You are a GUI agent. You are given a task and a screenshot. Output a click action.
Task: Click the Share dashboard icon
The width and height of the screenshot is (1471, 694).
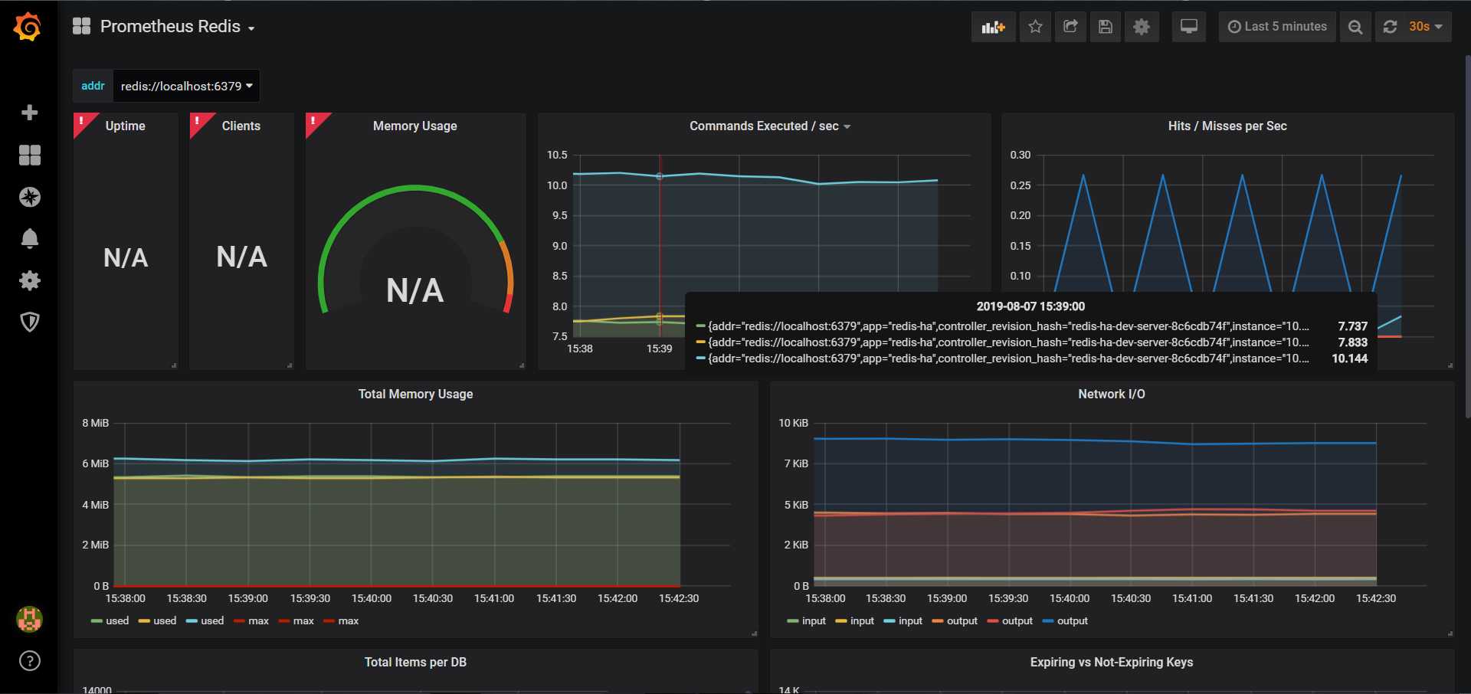click(x=1070, y=27)
